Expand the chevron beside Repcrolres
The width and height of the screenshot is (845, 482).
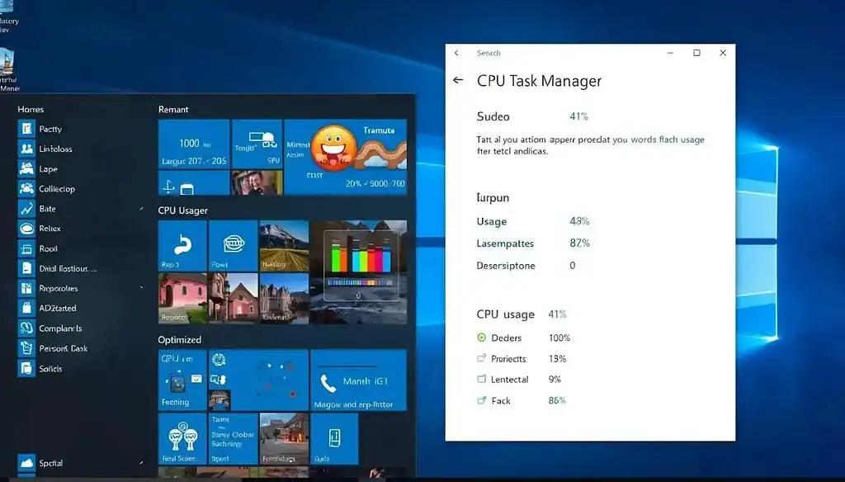[x=142, y=288]
